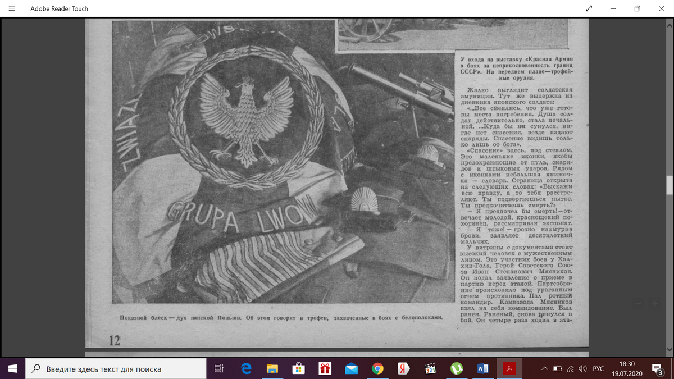Expand hidden system tray icons
Image resolution: width=674 pixels, height=379 pixels.
544,369
